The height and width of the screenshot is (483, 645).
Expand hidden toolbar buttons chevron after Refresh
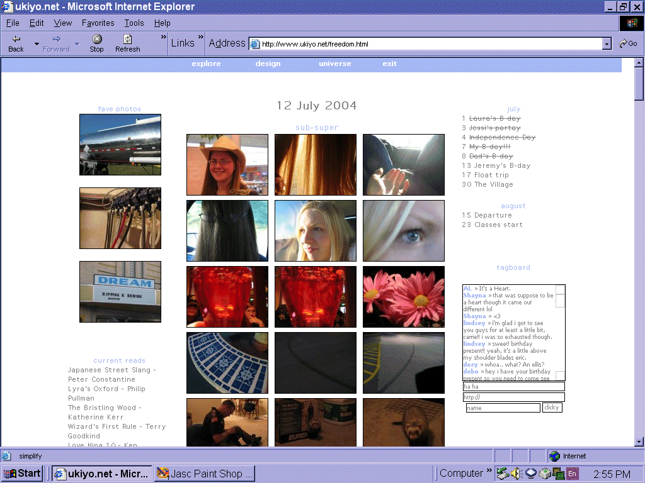coord(163,37)
